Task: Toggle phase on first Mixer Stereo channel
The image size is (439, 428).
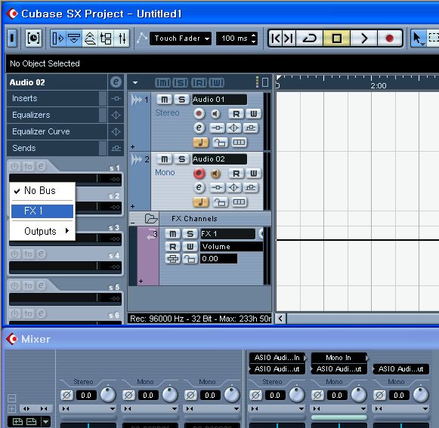Action: pyautogui.click(x=66, y=395)
